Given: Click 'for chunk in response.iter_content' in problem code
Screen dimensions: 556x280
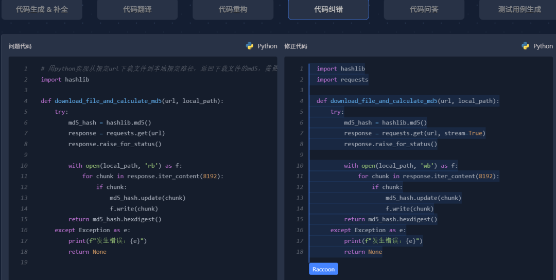Looking at the screenshot, I should pyautogui.click(x=153, y=176).
